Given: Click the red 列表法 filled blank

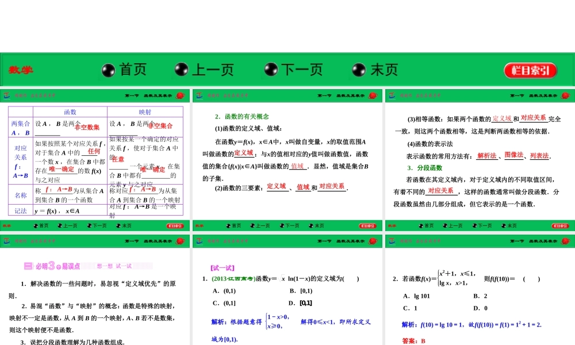Looking at the screenshot, I should (539, 155).
